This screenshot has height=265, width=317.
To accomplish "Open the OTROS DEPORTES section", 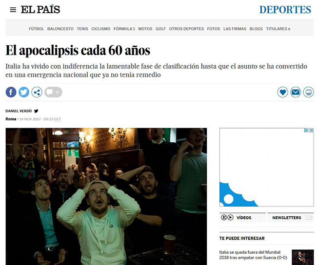I will [186, 29].
